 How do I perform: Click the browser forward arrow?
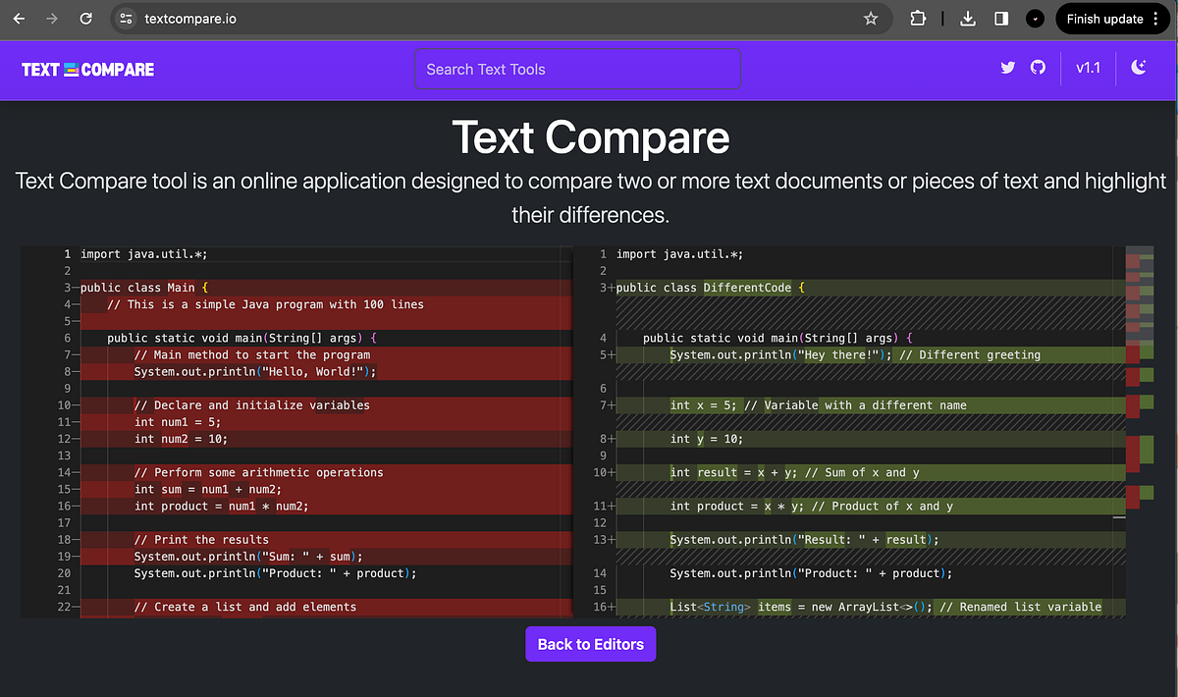[50, 18]
